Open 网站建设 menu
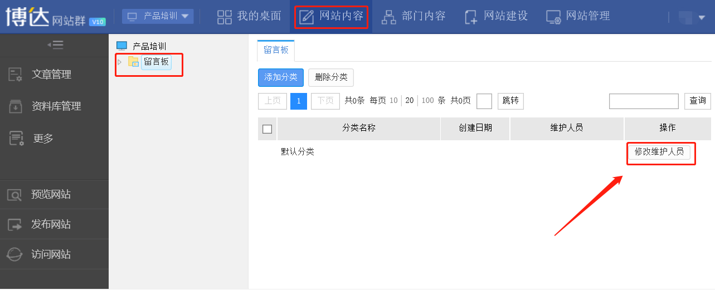Screen dimensions: 715x290 tap(496, 16)
